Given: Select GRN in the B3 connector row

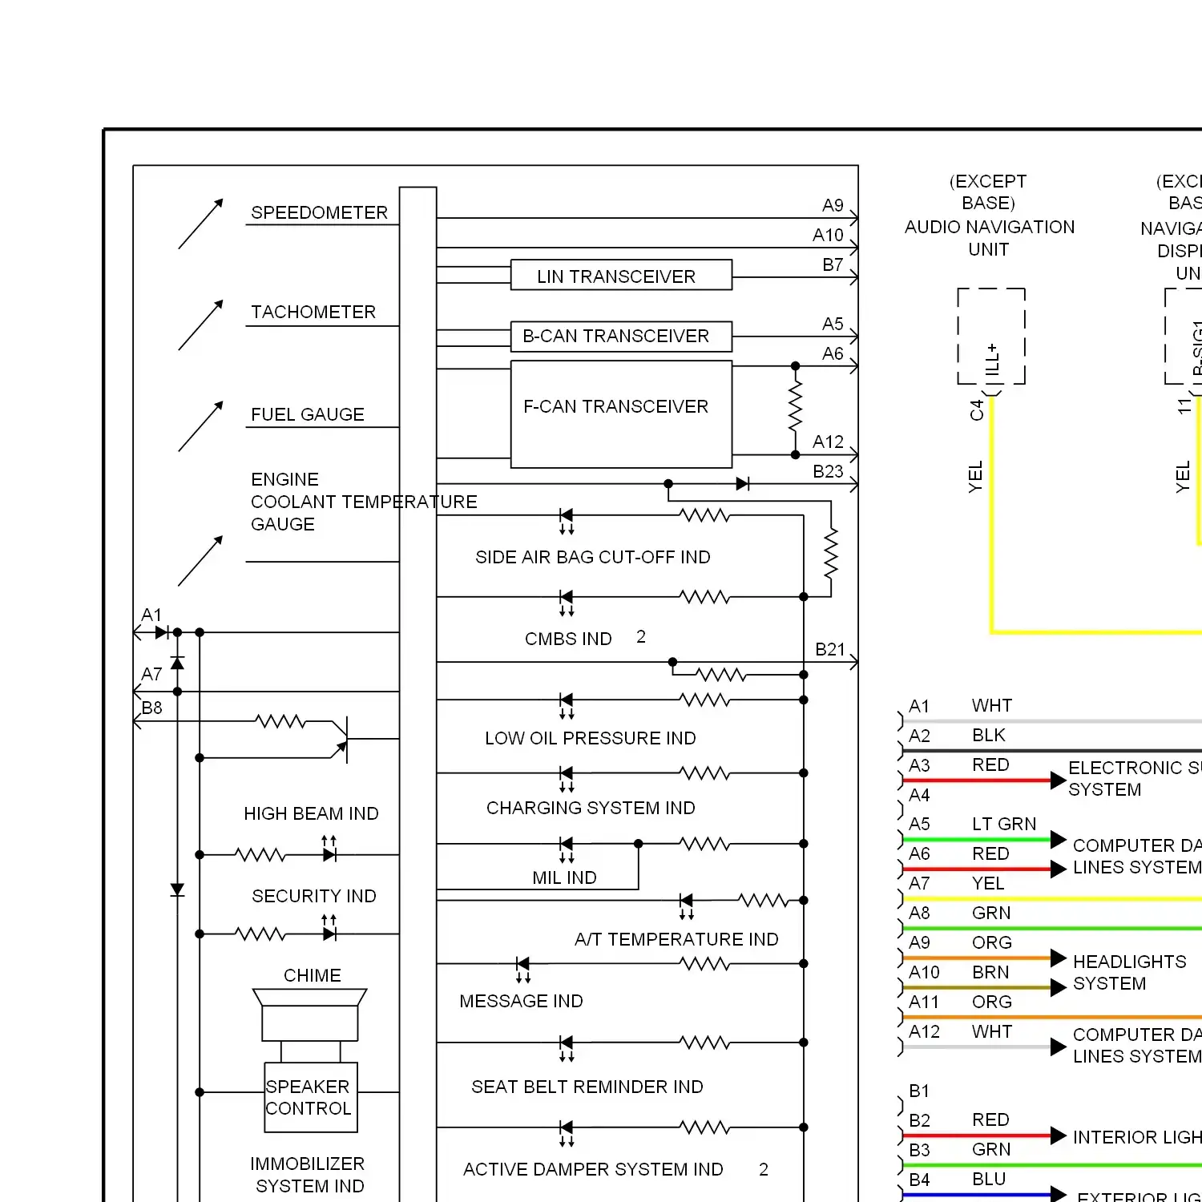Looking at the screenshot, I should pyautogui.click(x=991, y=1149).
